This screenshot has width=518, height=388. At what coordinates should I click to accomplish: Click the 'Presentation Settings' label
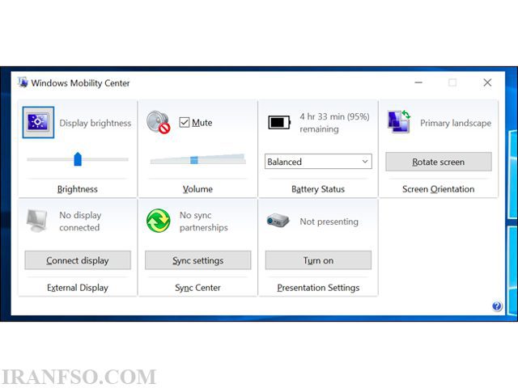(318, 288)
